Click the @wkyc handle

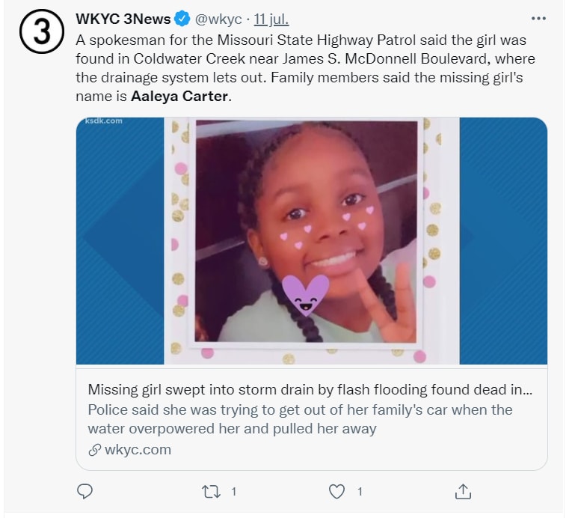(x=219, y=19)
